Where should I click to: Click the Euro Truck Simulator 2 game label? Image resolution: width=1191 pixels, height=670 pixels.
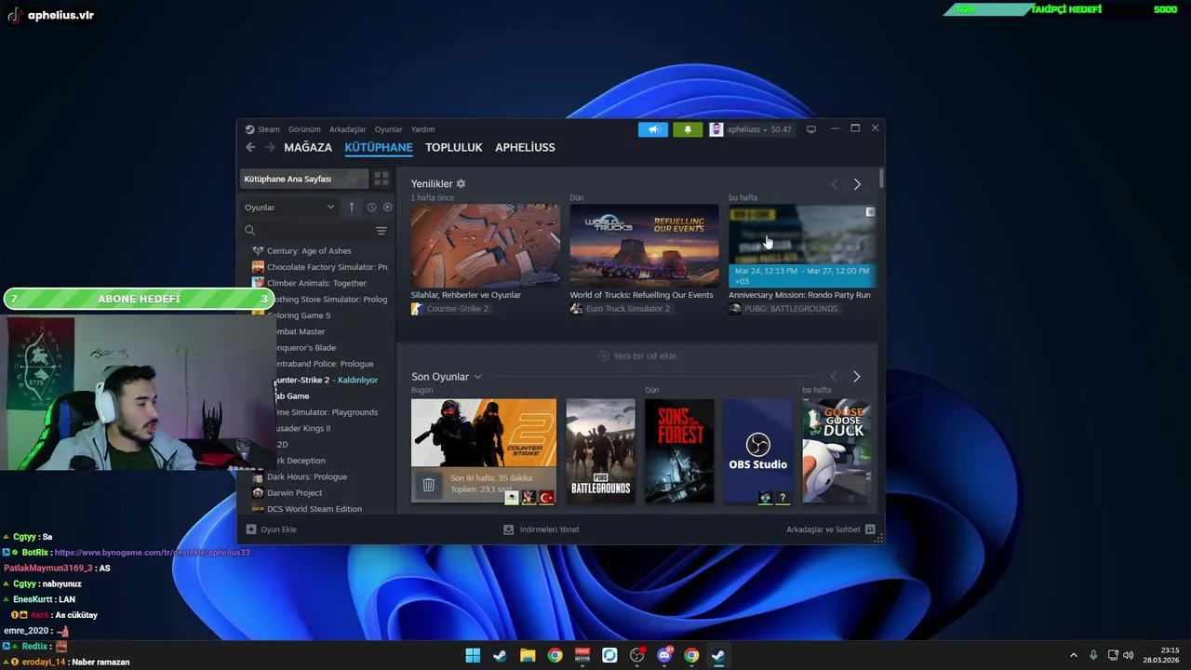(x=628, y=309)
